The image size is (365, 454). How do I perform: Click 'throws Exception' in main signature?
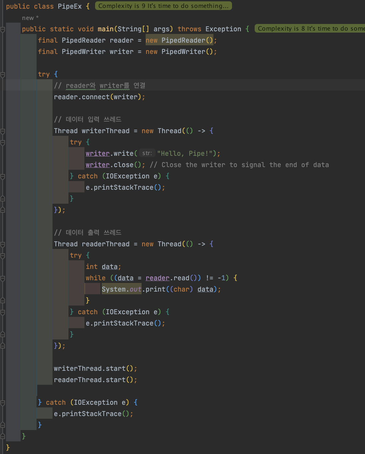[x=209, y=29]
